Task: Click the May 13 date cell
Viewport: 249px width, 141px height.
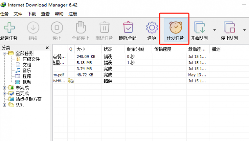Action: coord(197,75)
